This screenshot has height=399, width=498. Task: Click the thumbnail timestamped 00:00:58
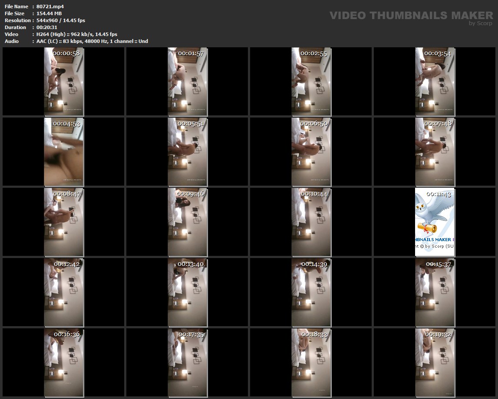pos(64,82)
